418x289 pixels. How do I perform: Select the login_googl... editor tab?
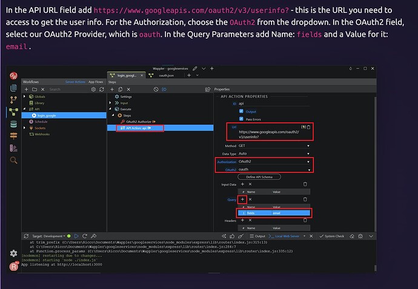coord(127,76)
